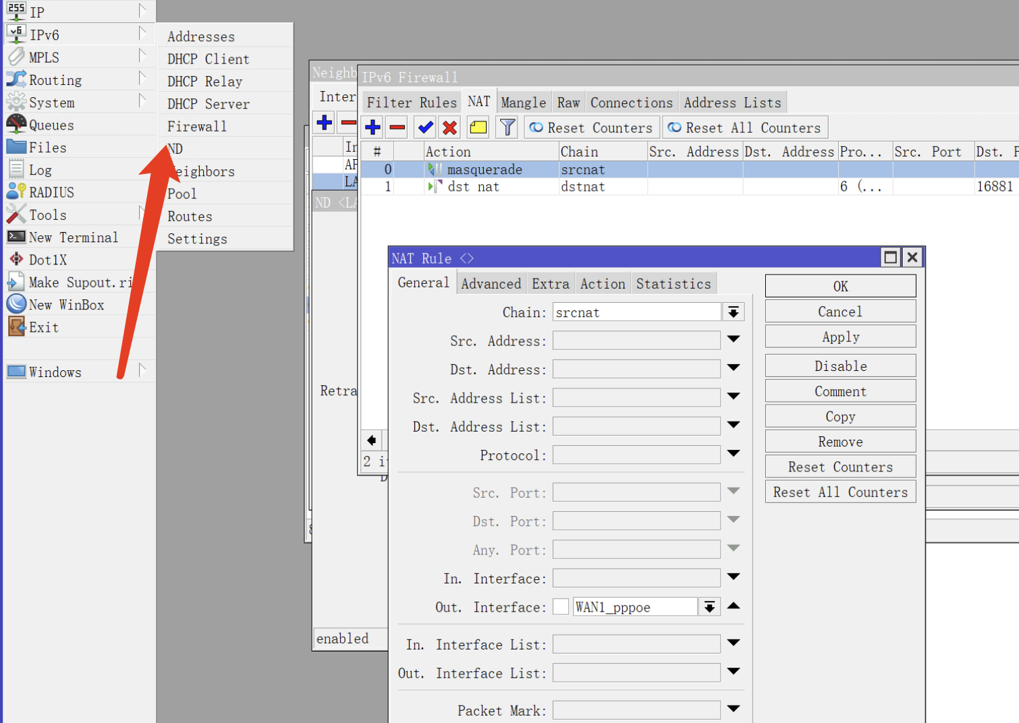
Task: Click the Disable button in NAT Rule
Action: tap(840, 366)
